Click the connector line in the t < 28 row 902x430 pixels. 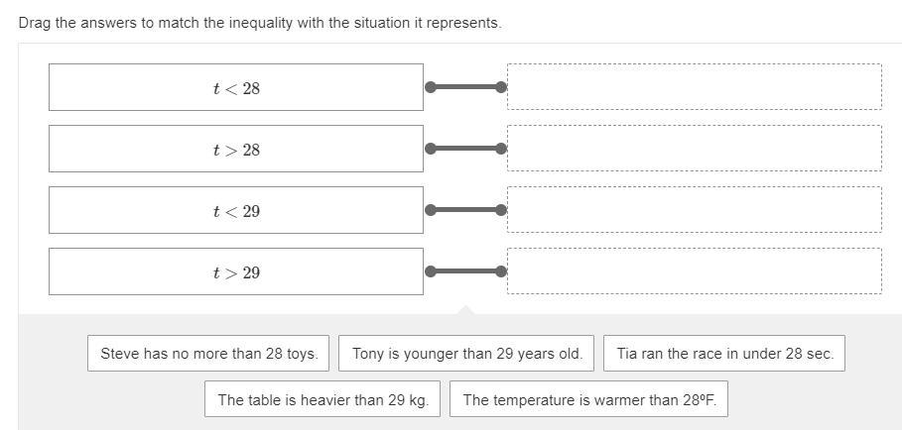pyautogui.click(x=465, y=87)
